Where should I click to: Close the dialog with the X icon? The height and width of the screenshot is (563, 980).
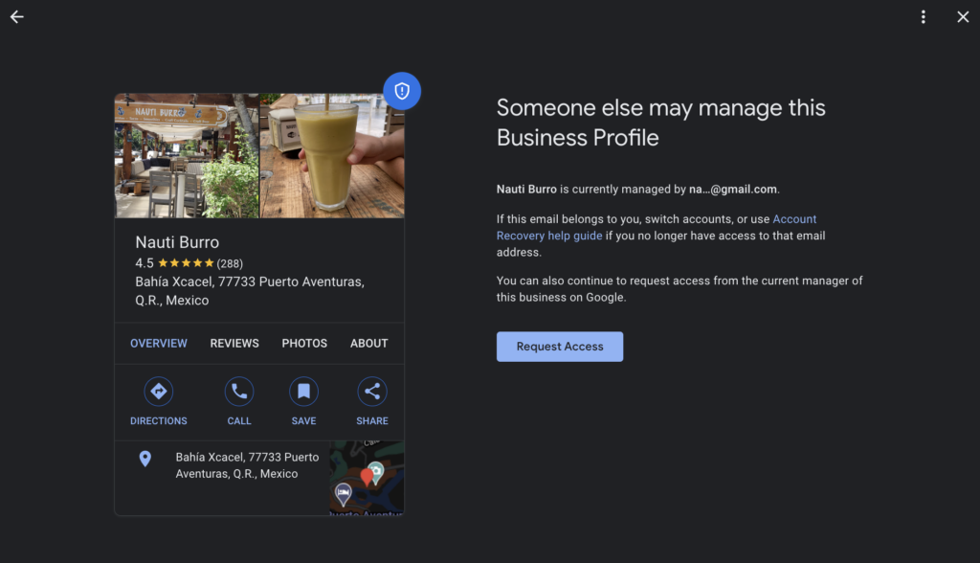(963, 17)
